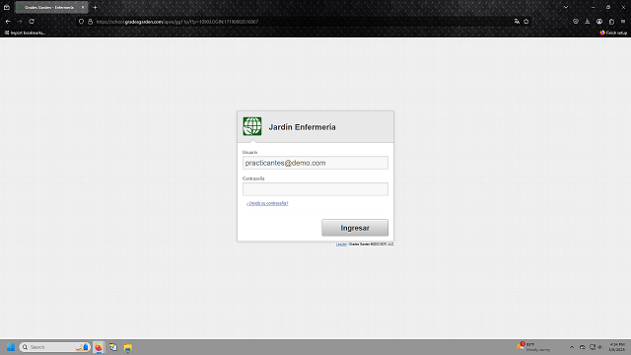Open the Task View taskbar icon

pos(113,347)
